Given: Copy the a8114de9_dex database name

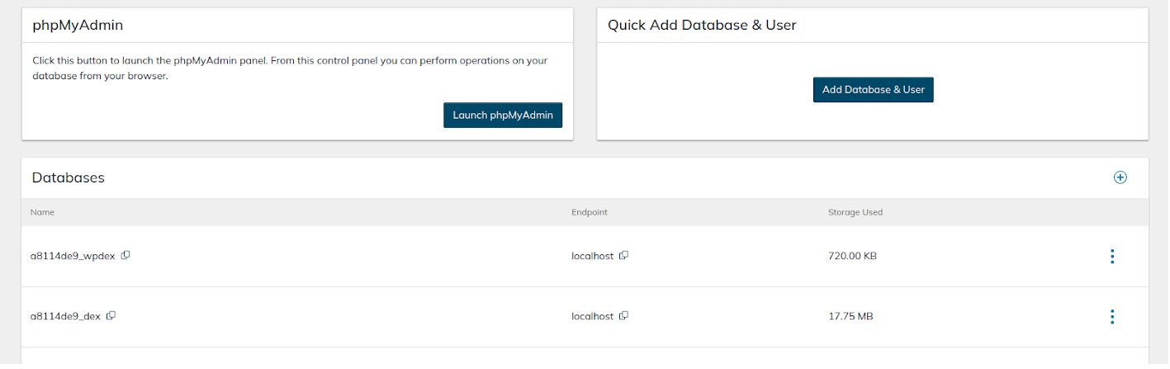Looking at the screenshot, I should 111,316.
